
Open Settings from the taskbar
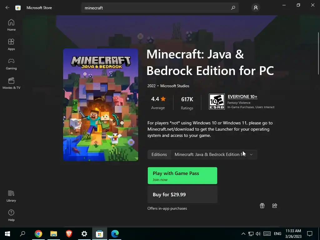pyautogui.click(x=84, y=234)
